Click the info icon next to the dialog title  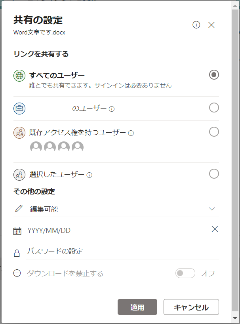pos(196,25)
